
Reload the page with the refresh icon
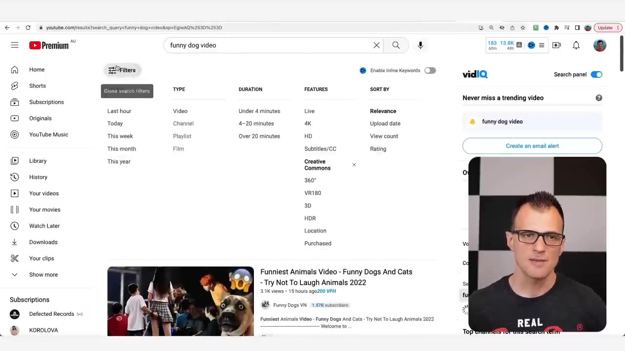pyautogui.click(x=28, y=28)
